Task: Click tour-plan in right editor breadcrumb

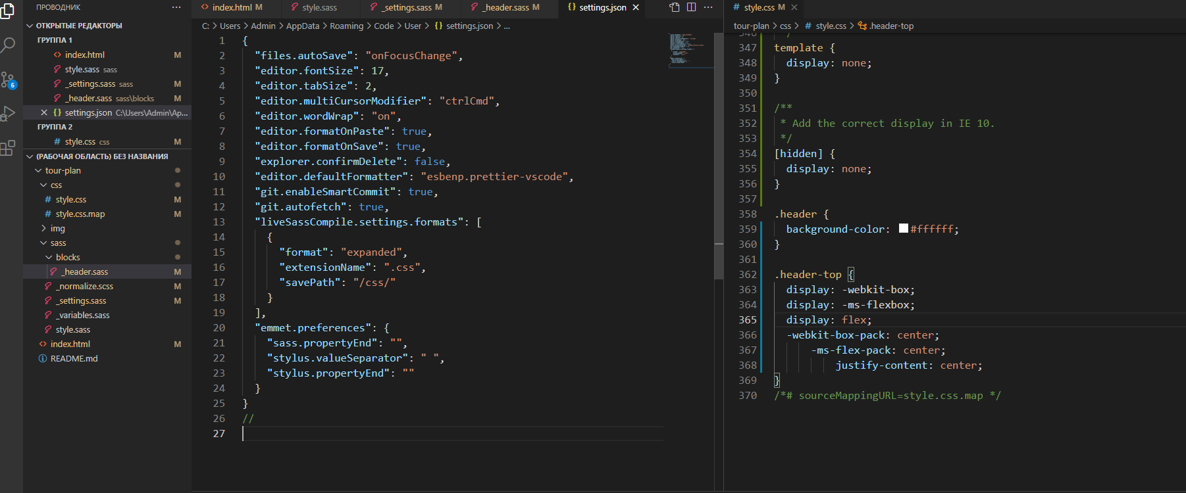Action: (751, 26)
